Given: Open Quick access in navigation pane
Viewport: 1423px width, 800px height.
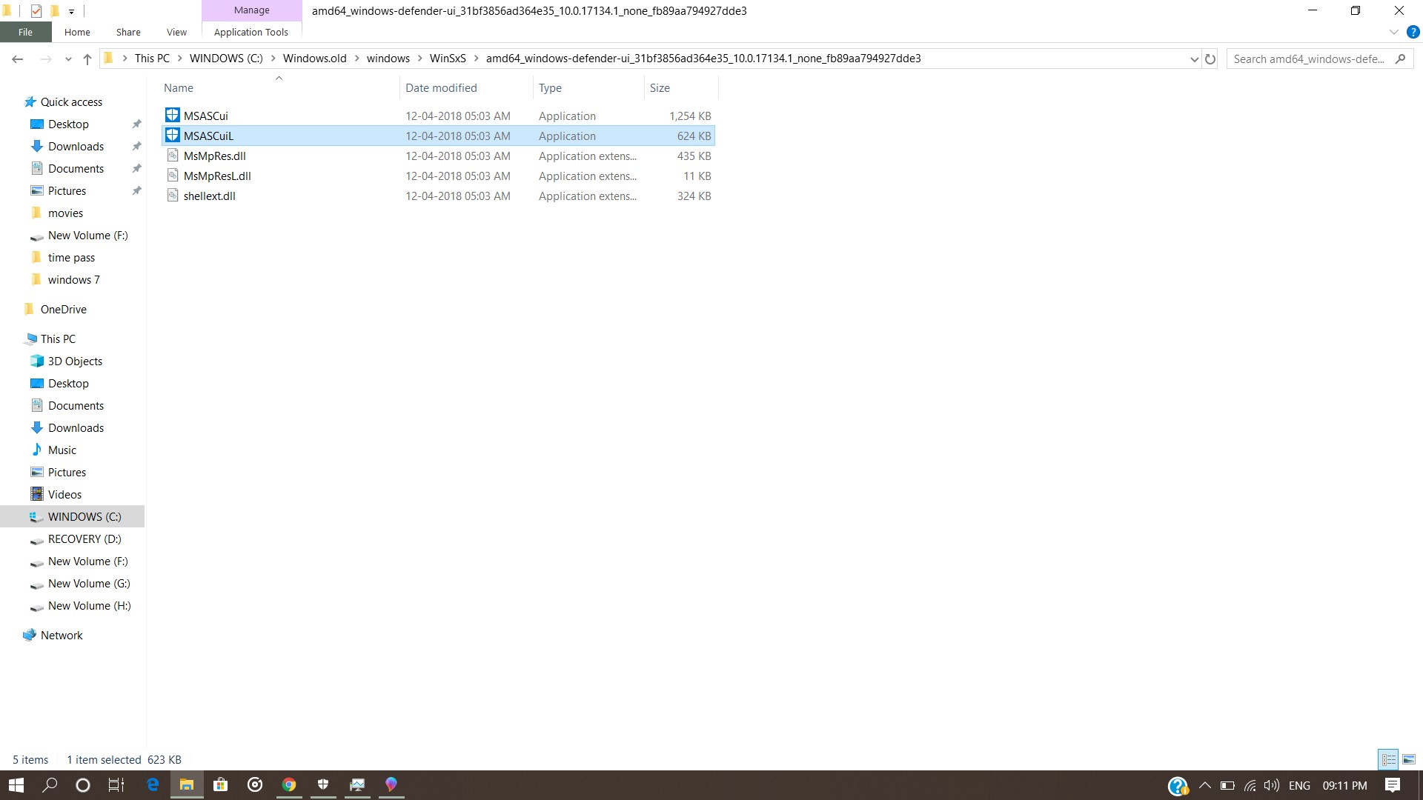Looking at the screenshot, I should (71, 102).
